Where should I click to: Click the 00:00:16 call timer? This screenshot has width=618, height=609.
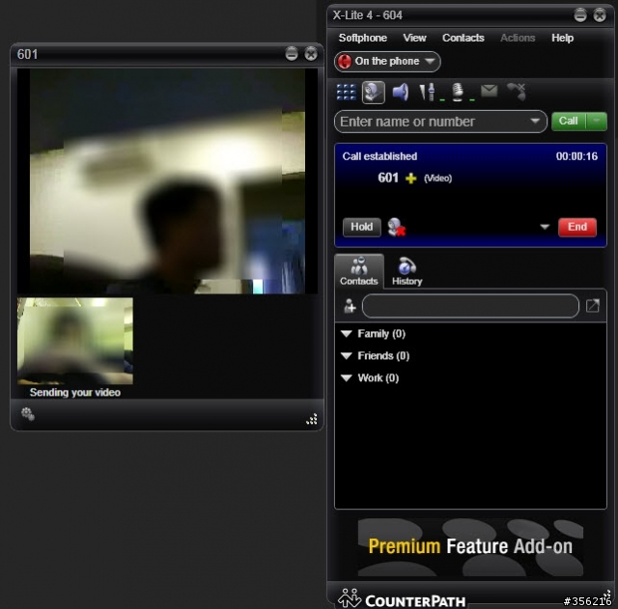(x=576, y=156)
